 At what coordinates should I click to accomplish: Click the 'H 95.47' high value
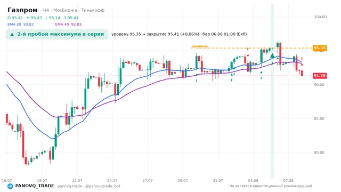pos(34,18)
